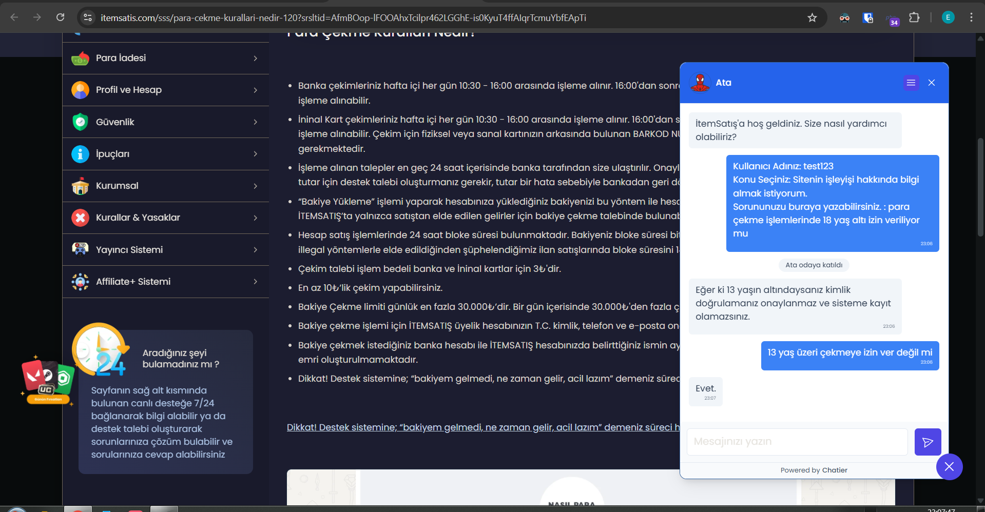This screenshot has height=512, width=985.
Task: Click Ata's Spider-Man avatar in chat header
Action: (x=700, y=83)
